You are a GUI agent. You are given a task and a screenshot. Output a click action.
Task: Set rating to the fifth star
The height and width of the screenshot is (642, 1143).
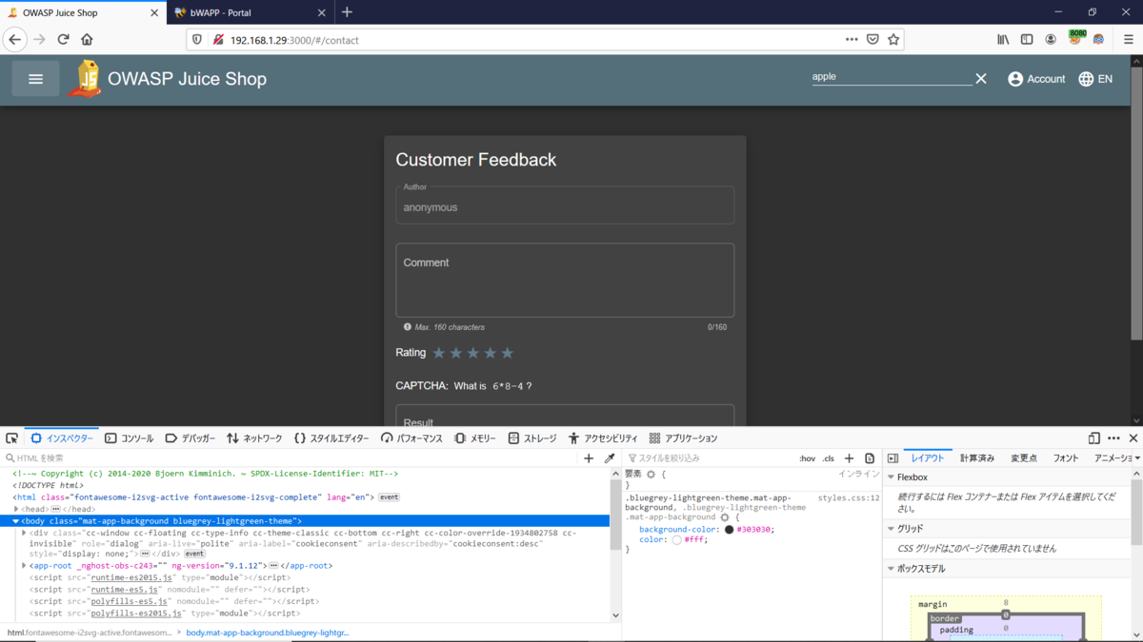508,353
